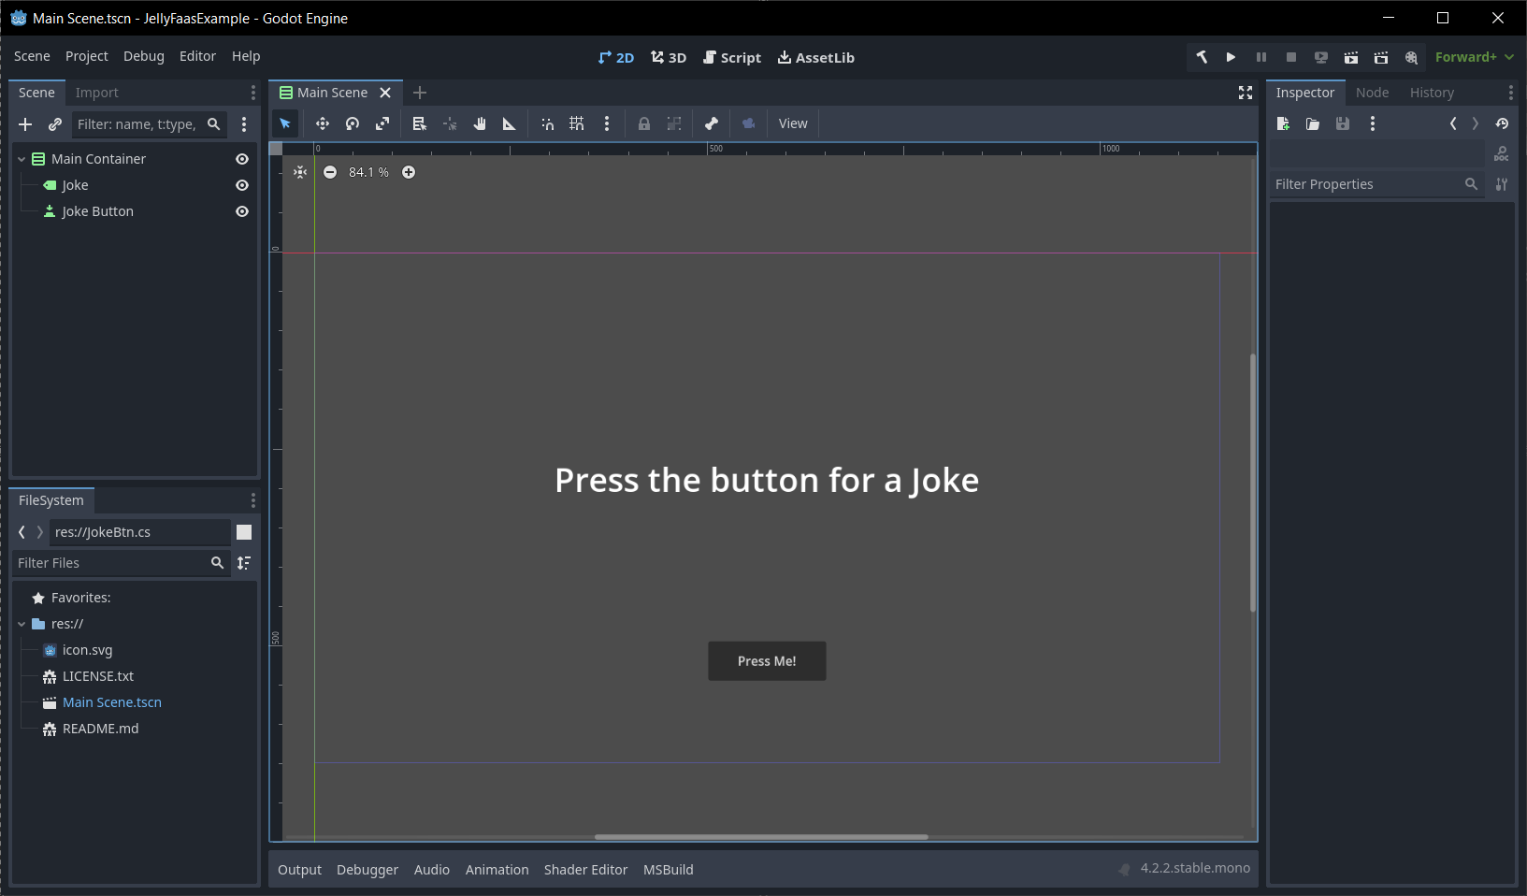
Task: Open Remote Debug deploy icon
Action: tap(1321, 57)
